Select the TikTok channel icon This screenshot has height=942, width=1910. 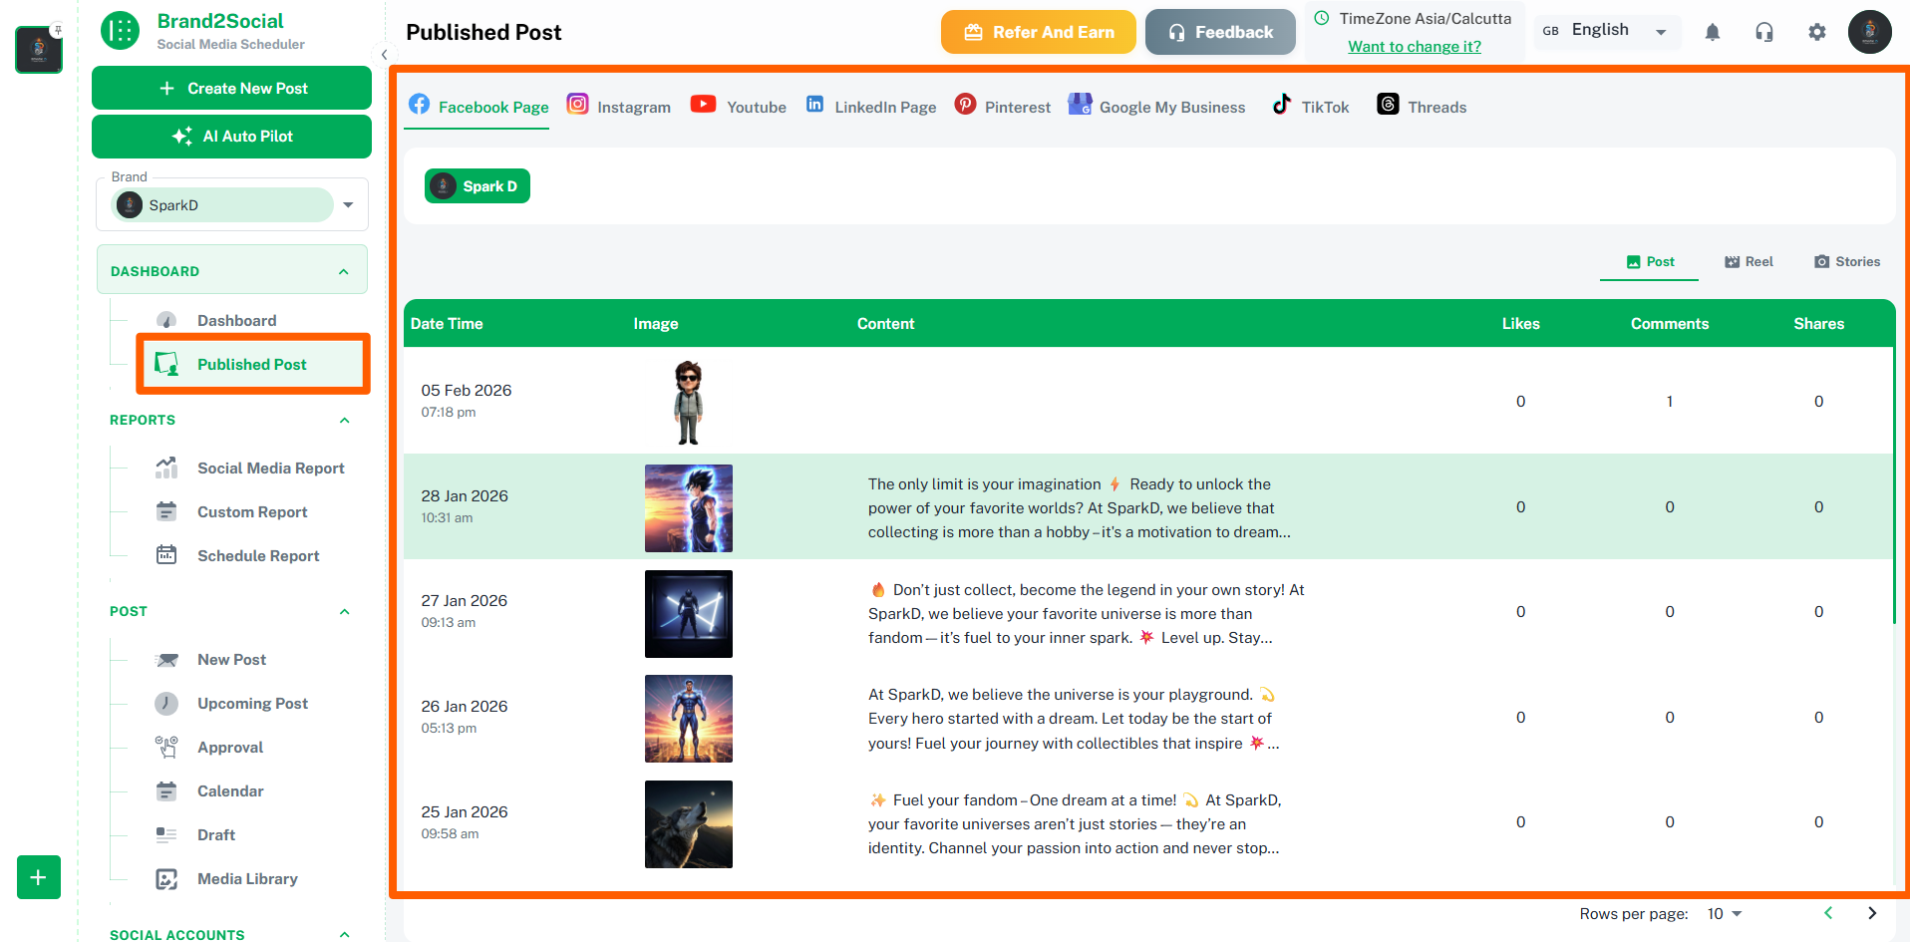(1282, 104)
